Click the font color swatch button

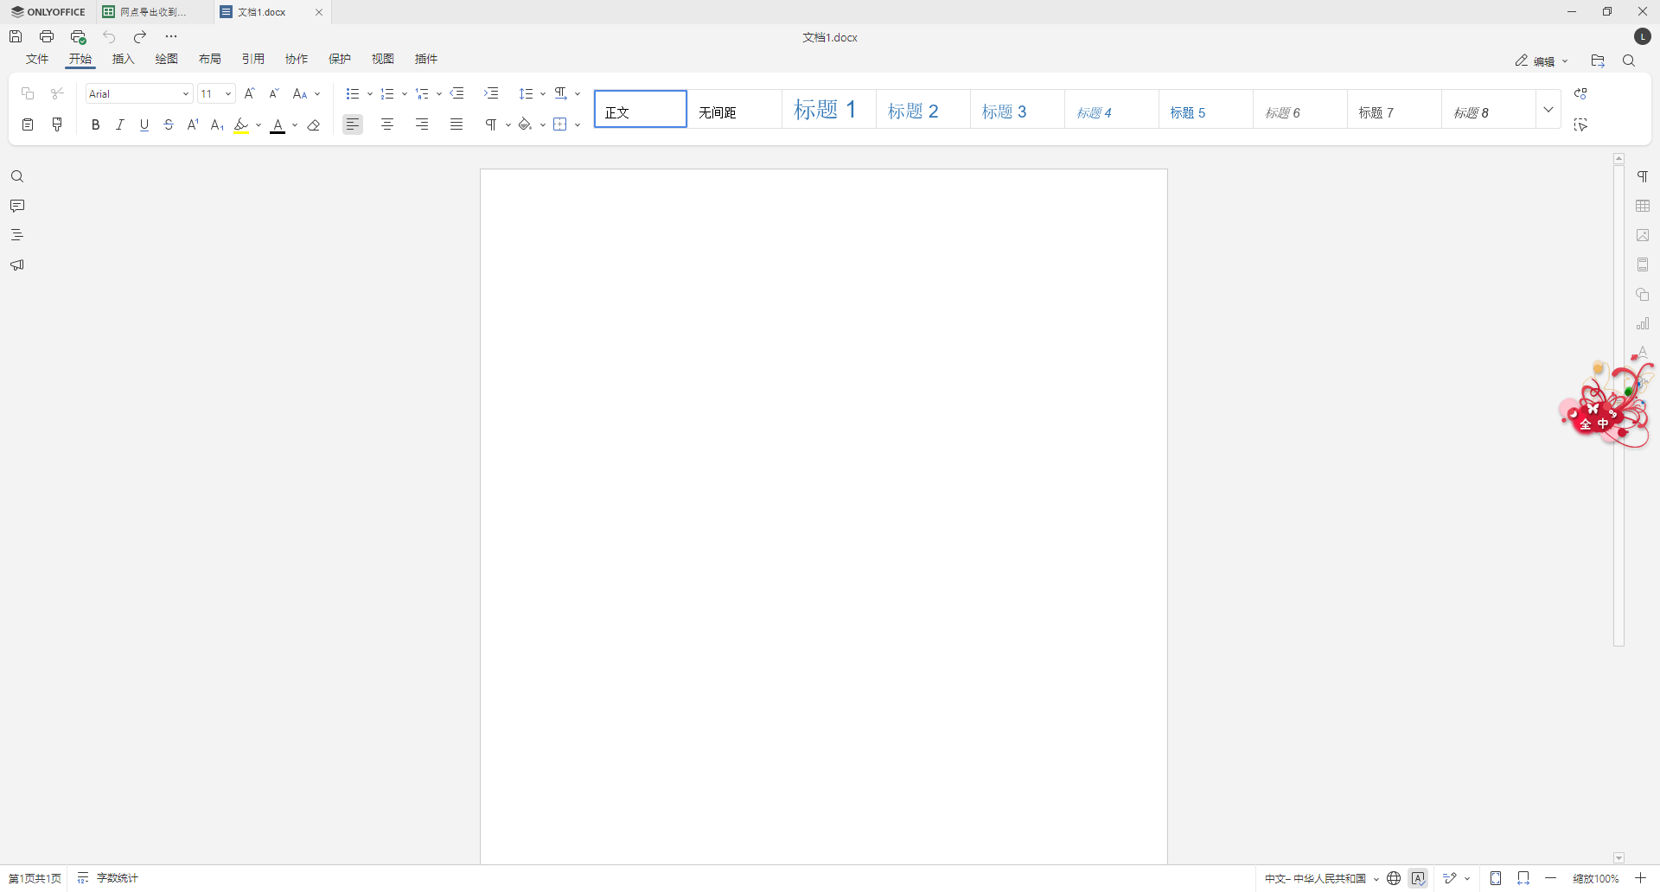click(x=278, y=125)
